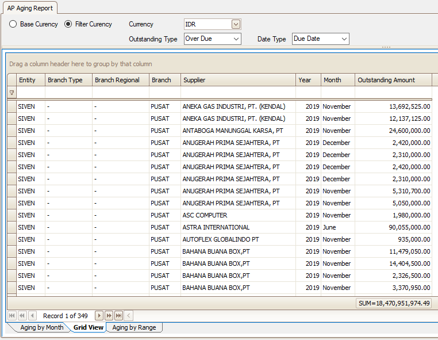This screenshot has width=438, height=340.
Task: Click amount 1,980,000.00 cell
Action: click(x=393, y=215)
